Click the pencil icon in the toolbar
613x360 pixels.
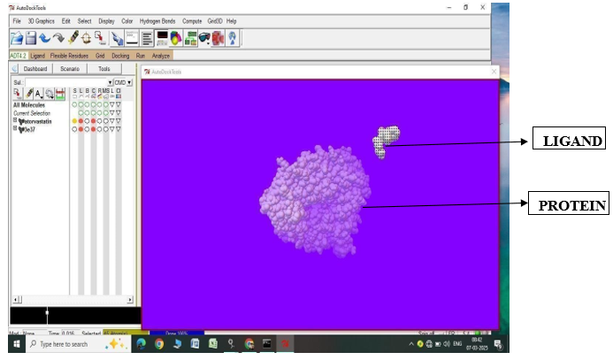coord(73,38)
